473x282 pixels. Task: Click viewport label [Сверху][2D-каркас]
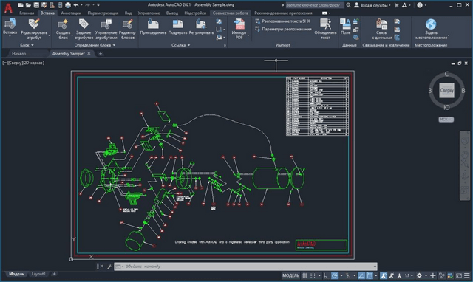coord(24,63)
